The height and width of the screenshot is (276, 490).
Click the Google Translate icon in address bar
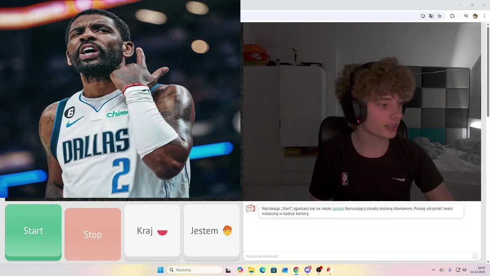(x=431, y=16)
